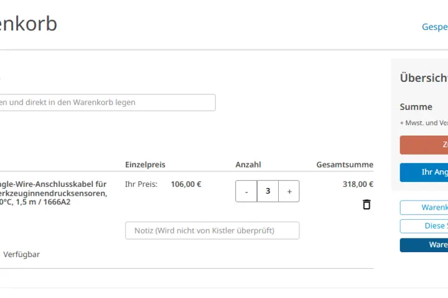Click the dark blue Ware... button
This screenshot has height=298, width=448.
tap(424, 245)
